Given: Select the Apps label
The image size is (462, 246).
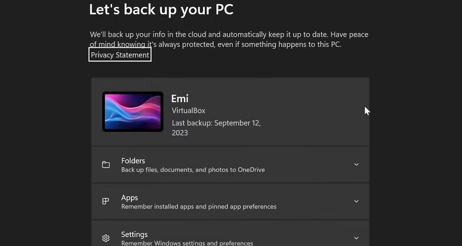Looking at the screenshot, I should pos(130,197).
